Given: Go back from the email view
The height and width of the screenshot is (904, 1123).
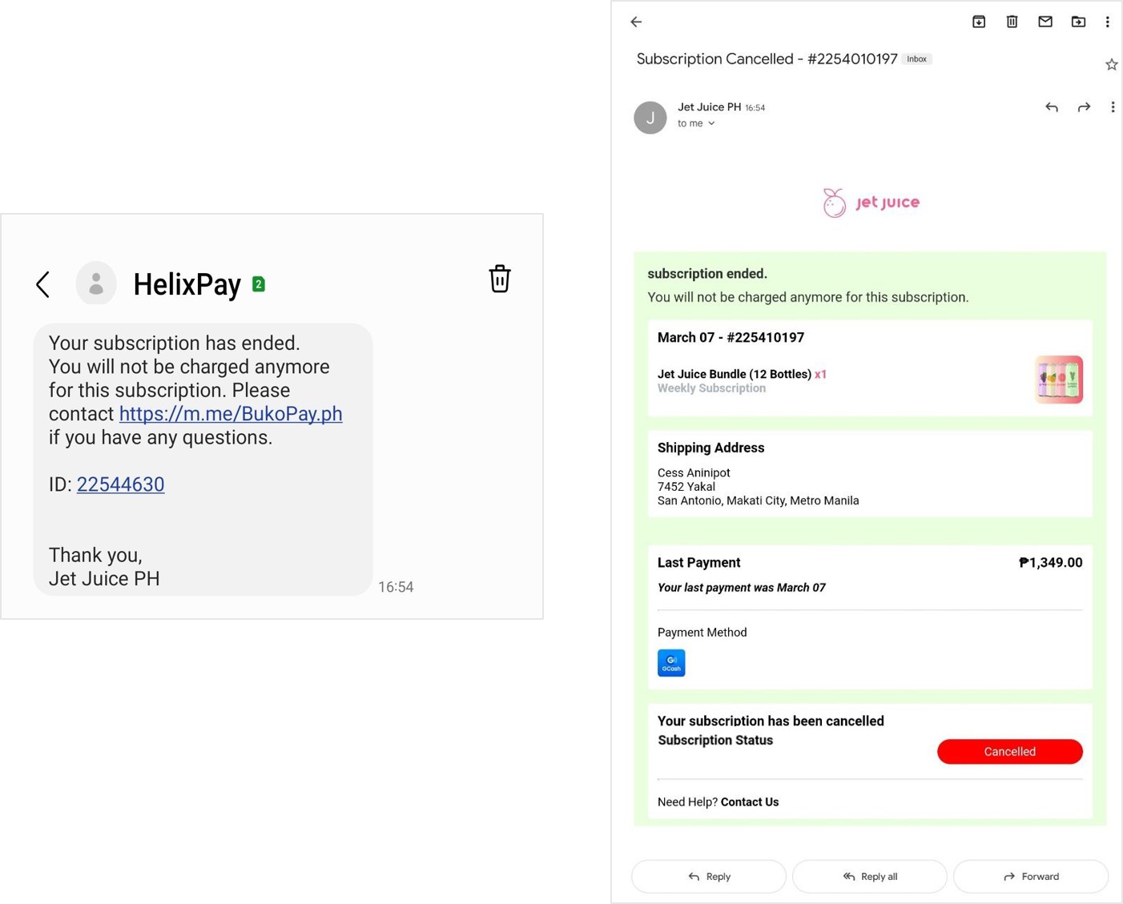Looking at the screenshot, I should tap(636, 22).
